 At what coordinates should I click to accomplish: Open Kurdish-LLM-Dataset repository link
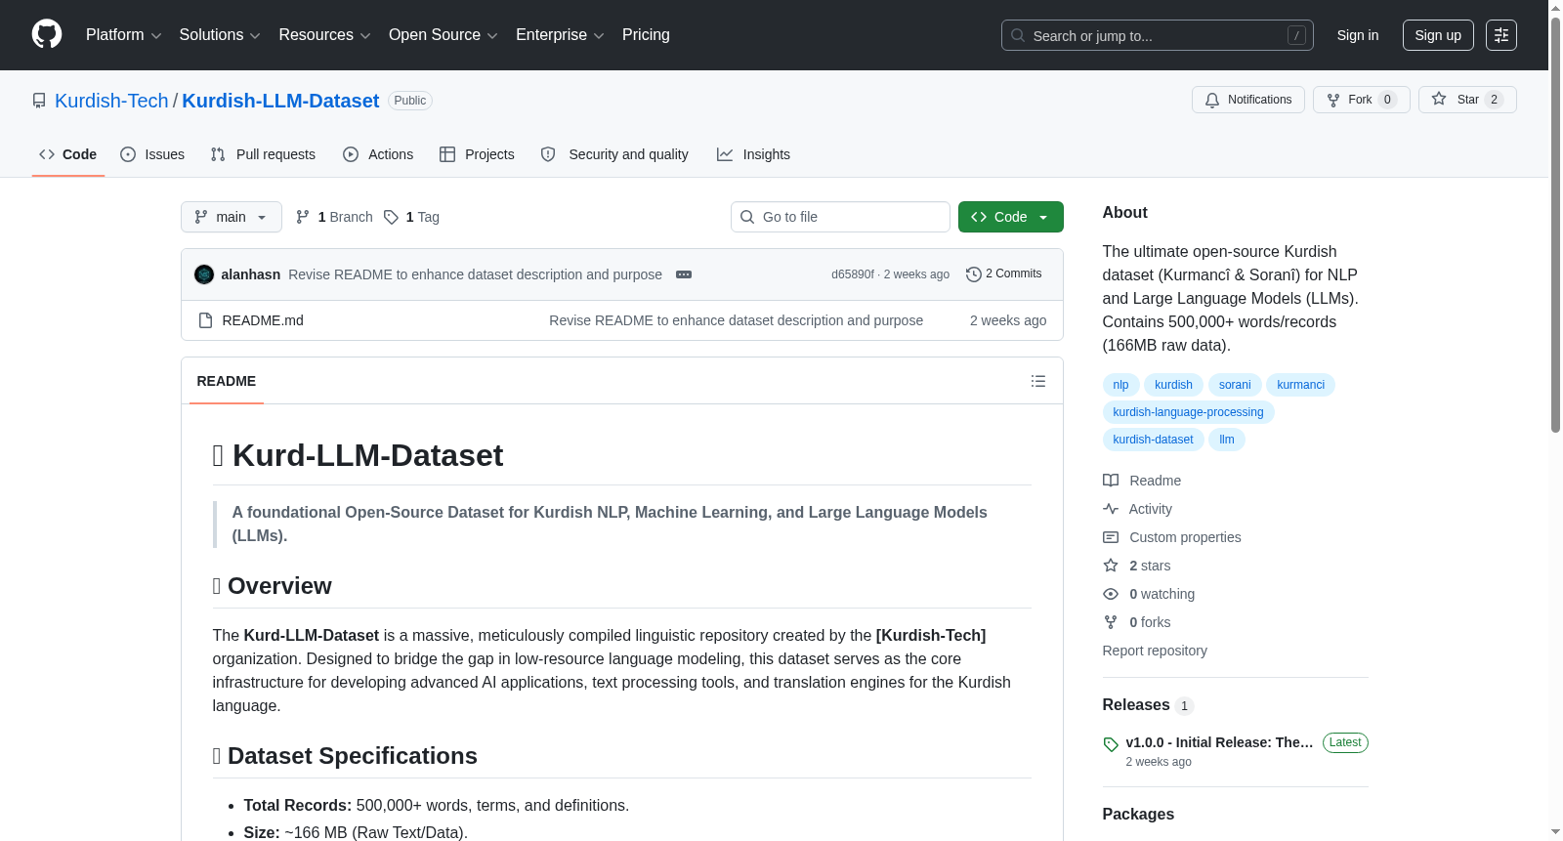tap(280, 101)
